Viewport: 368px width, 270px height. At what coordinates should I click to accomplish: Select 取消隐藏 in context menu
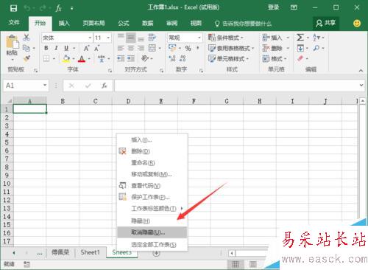152,232
